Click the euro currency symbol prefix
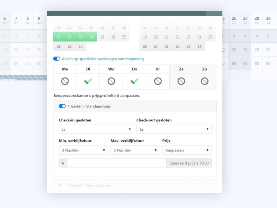 click(x=63, y=163)
